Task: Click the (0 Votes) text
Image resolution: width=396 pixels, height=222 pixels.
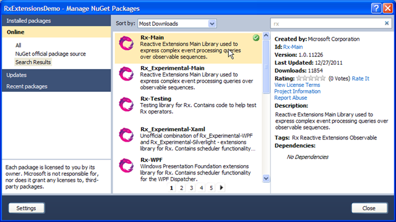Action: [x=339, y=78]
